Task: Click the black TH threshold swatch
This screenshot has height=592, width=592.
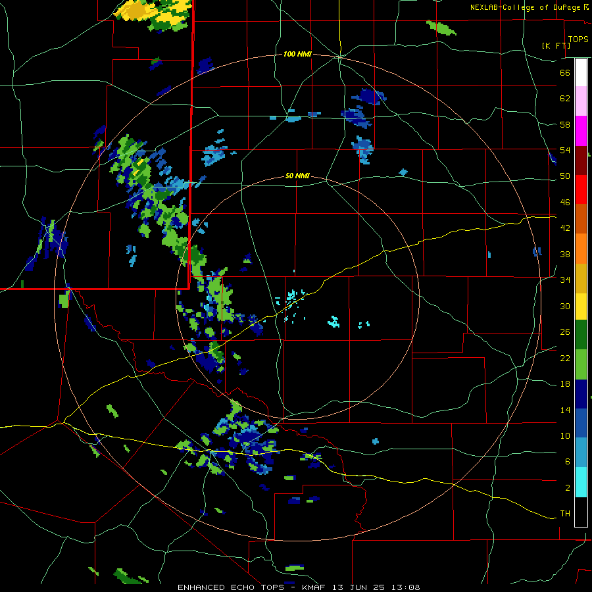Action: pyautogui.click(x=581, y=512)
